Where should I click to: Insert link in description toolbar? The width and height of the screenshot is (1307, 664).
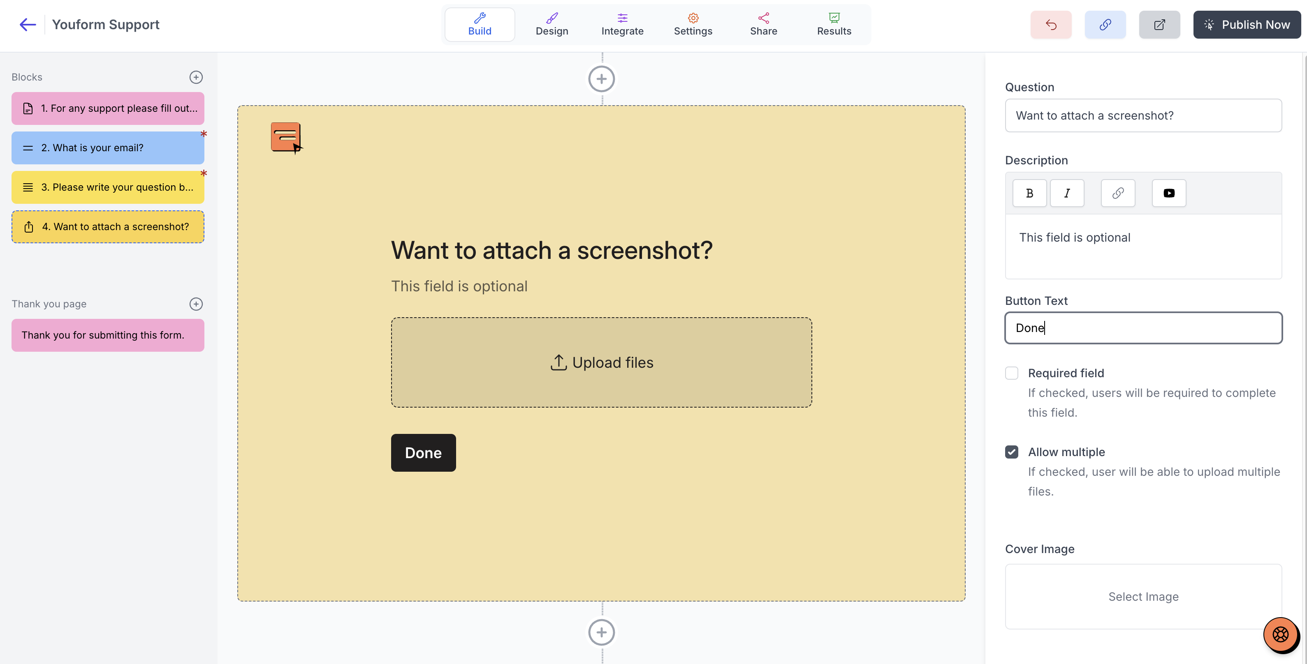tap(1118, 193)
